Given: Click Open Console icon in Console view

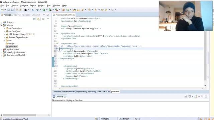Looking at the screenshot, I should point(196,97).
